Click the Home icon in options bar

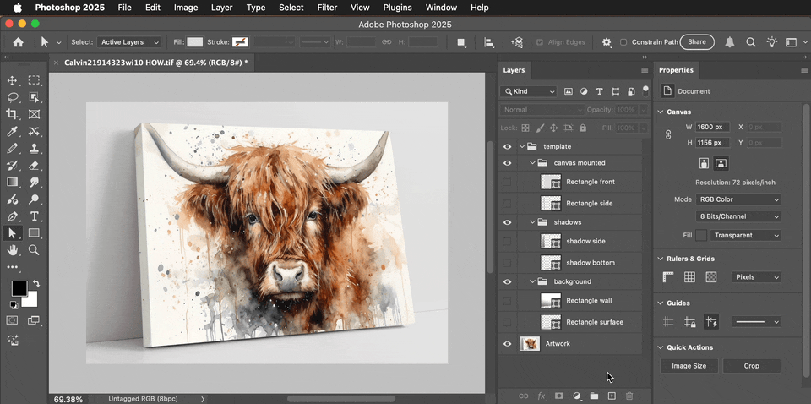coord(18,42)
